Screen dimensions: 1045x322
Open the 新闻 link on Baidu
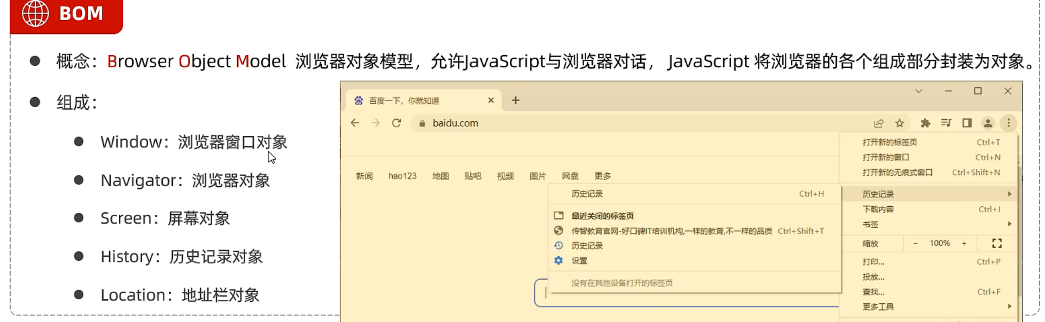(364, 176)
